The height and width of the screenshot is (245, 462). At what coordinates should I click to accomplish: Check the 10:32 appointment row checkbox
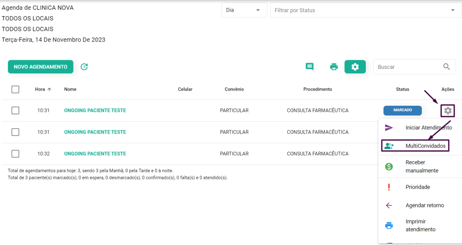pos(15,153)
